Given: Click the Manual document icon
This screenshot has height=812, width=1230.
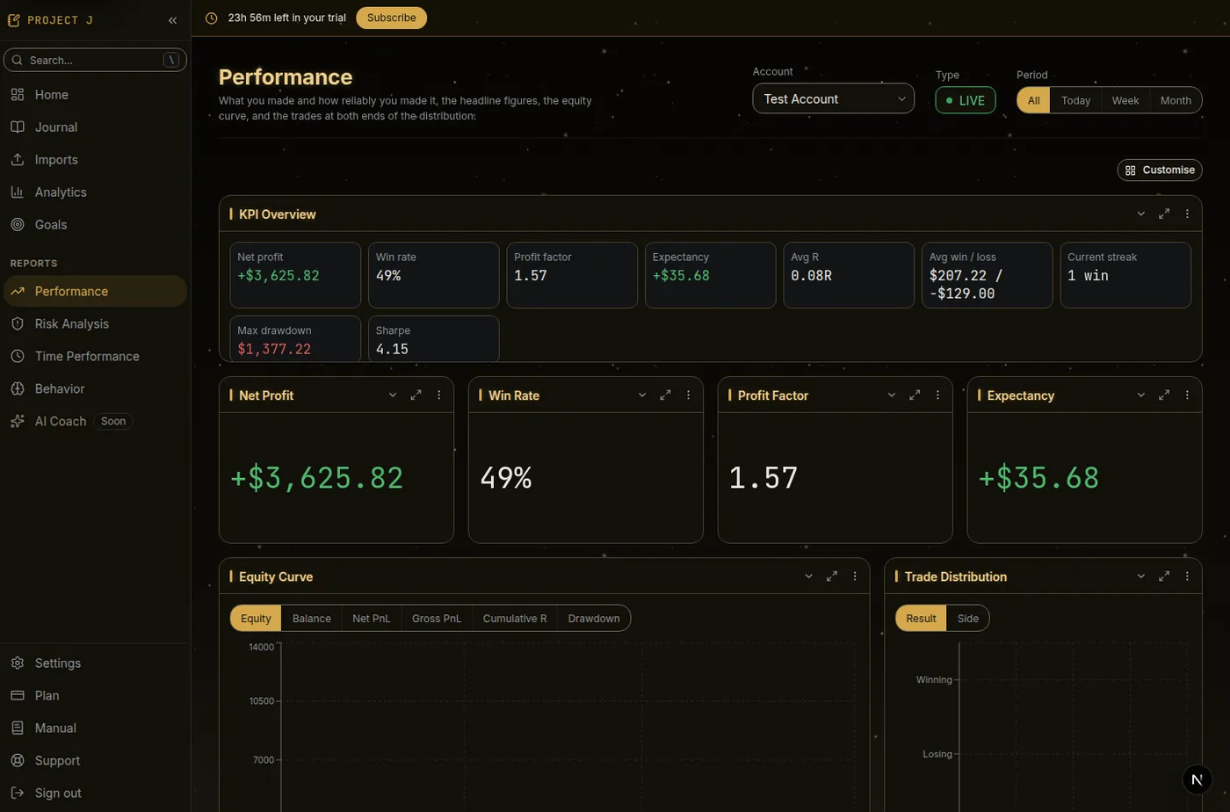Looking at the screenshot, I should [x=18, y=729].
